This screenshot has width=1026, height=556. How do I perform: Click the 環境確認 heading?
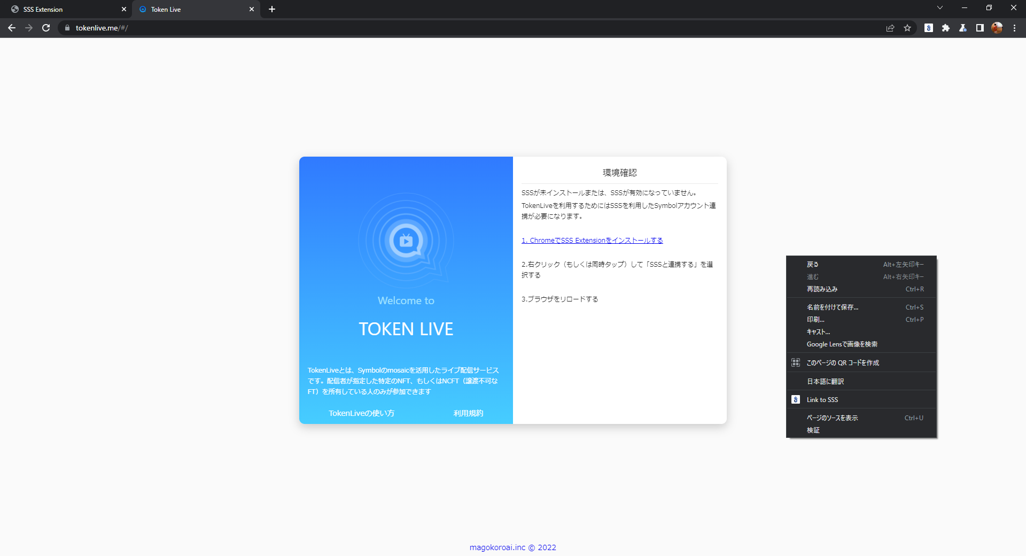coord(620,173)
